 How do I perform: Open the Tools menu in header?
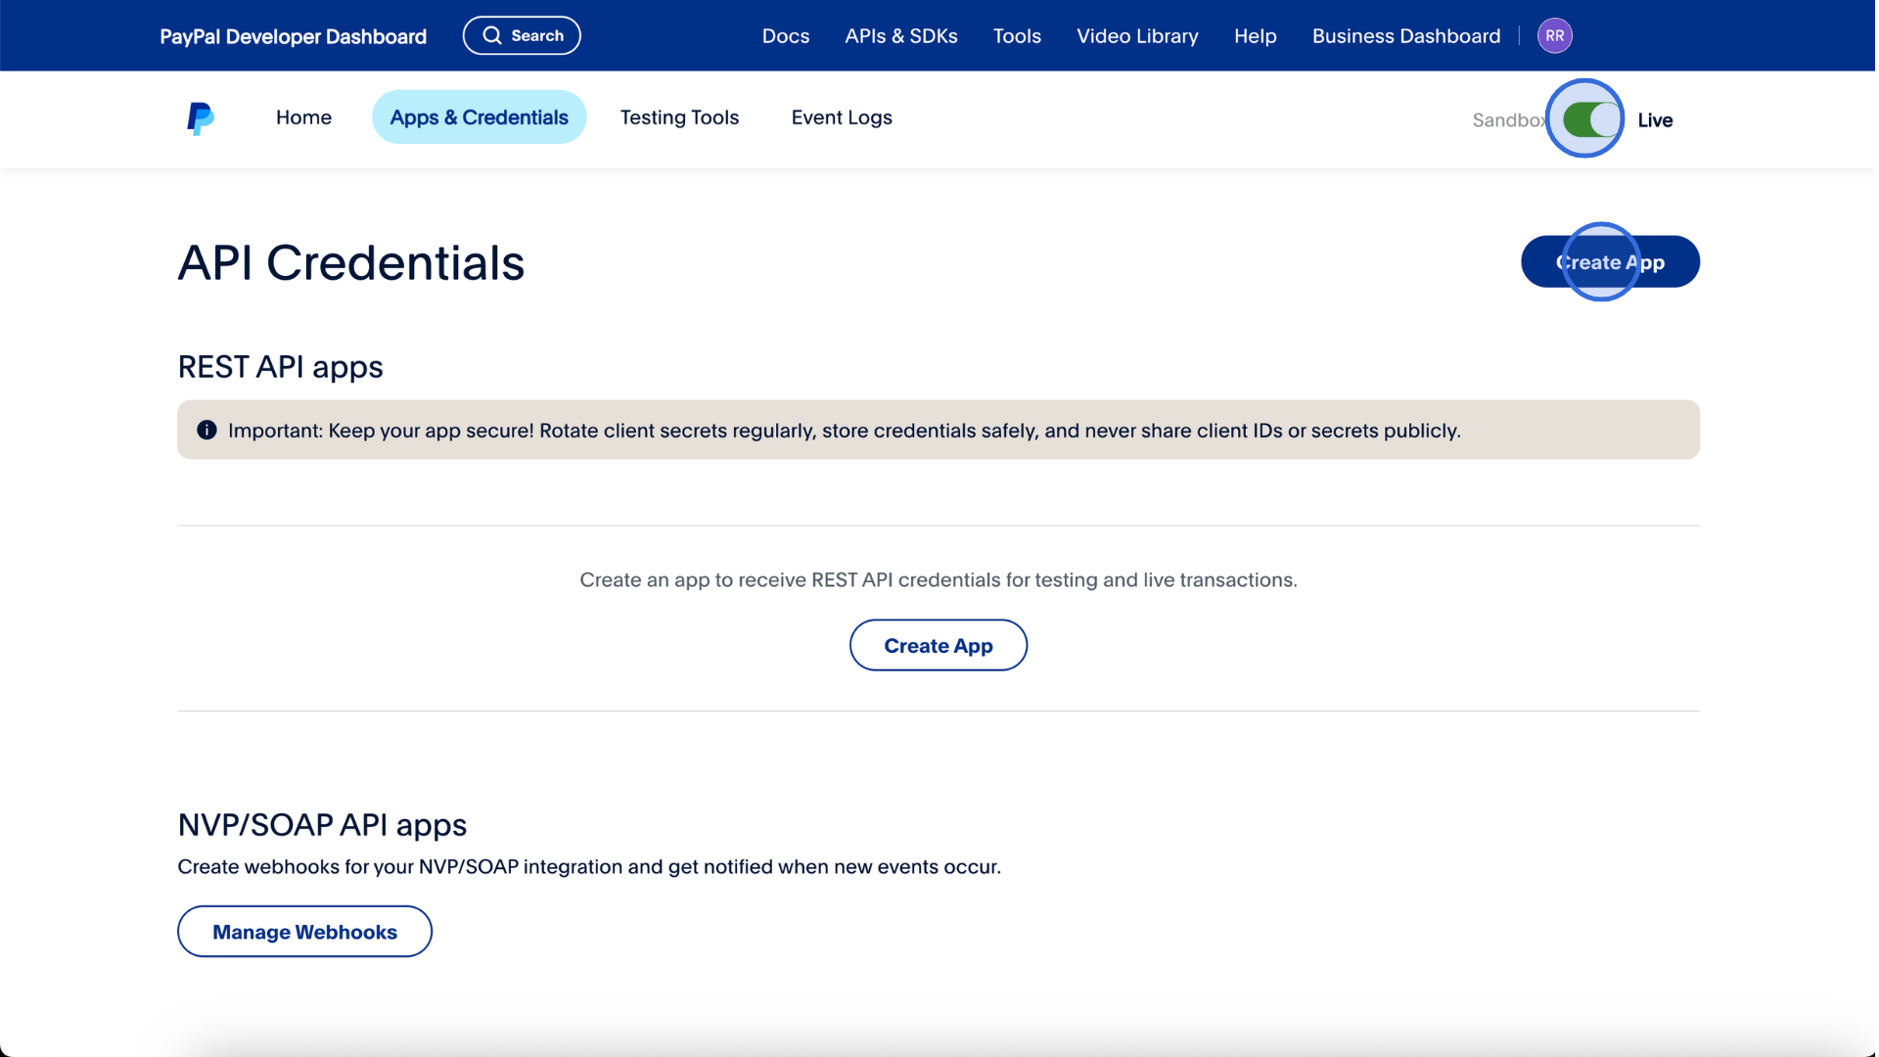pyautogui.click(x=1017, y=36)
